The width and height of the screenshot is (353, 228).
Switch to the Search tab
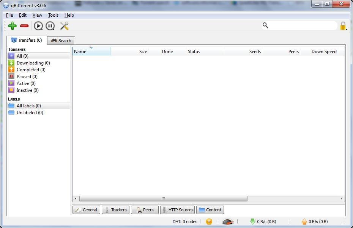point(61,40)
